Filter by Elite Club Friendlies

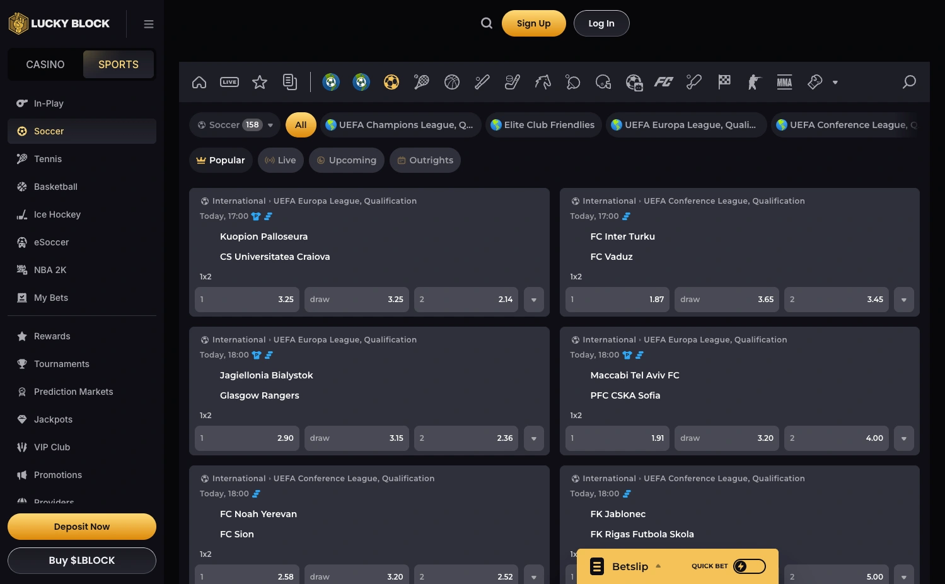pos(543,125)
